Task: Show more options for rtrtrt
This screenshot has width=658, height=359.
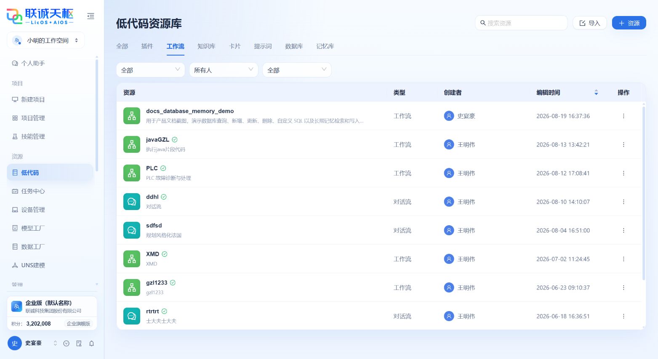Action: point(623,316)
